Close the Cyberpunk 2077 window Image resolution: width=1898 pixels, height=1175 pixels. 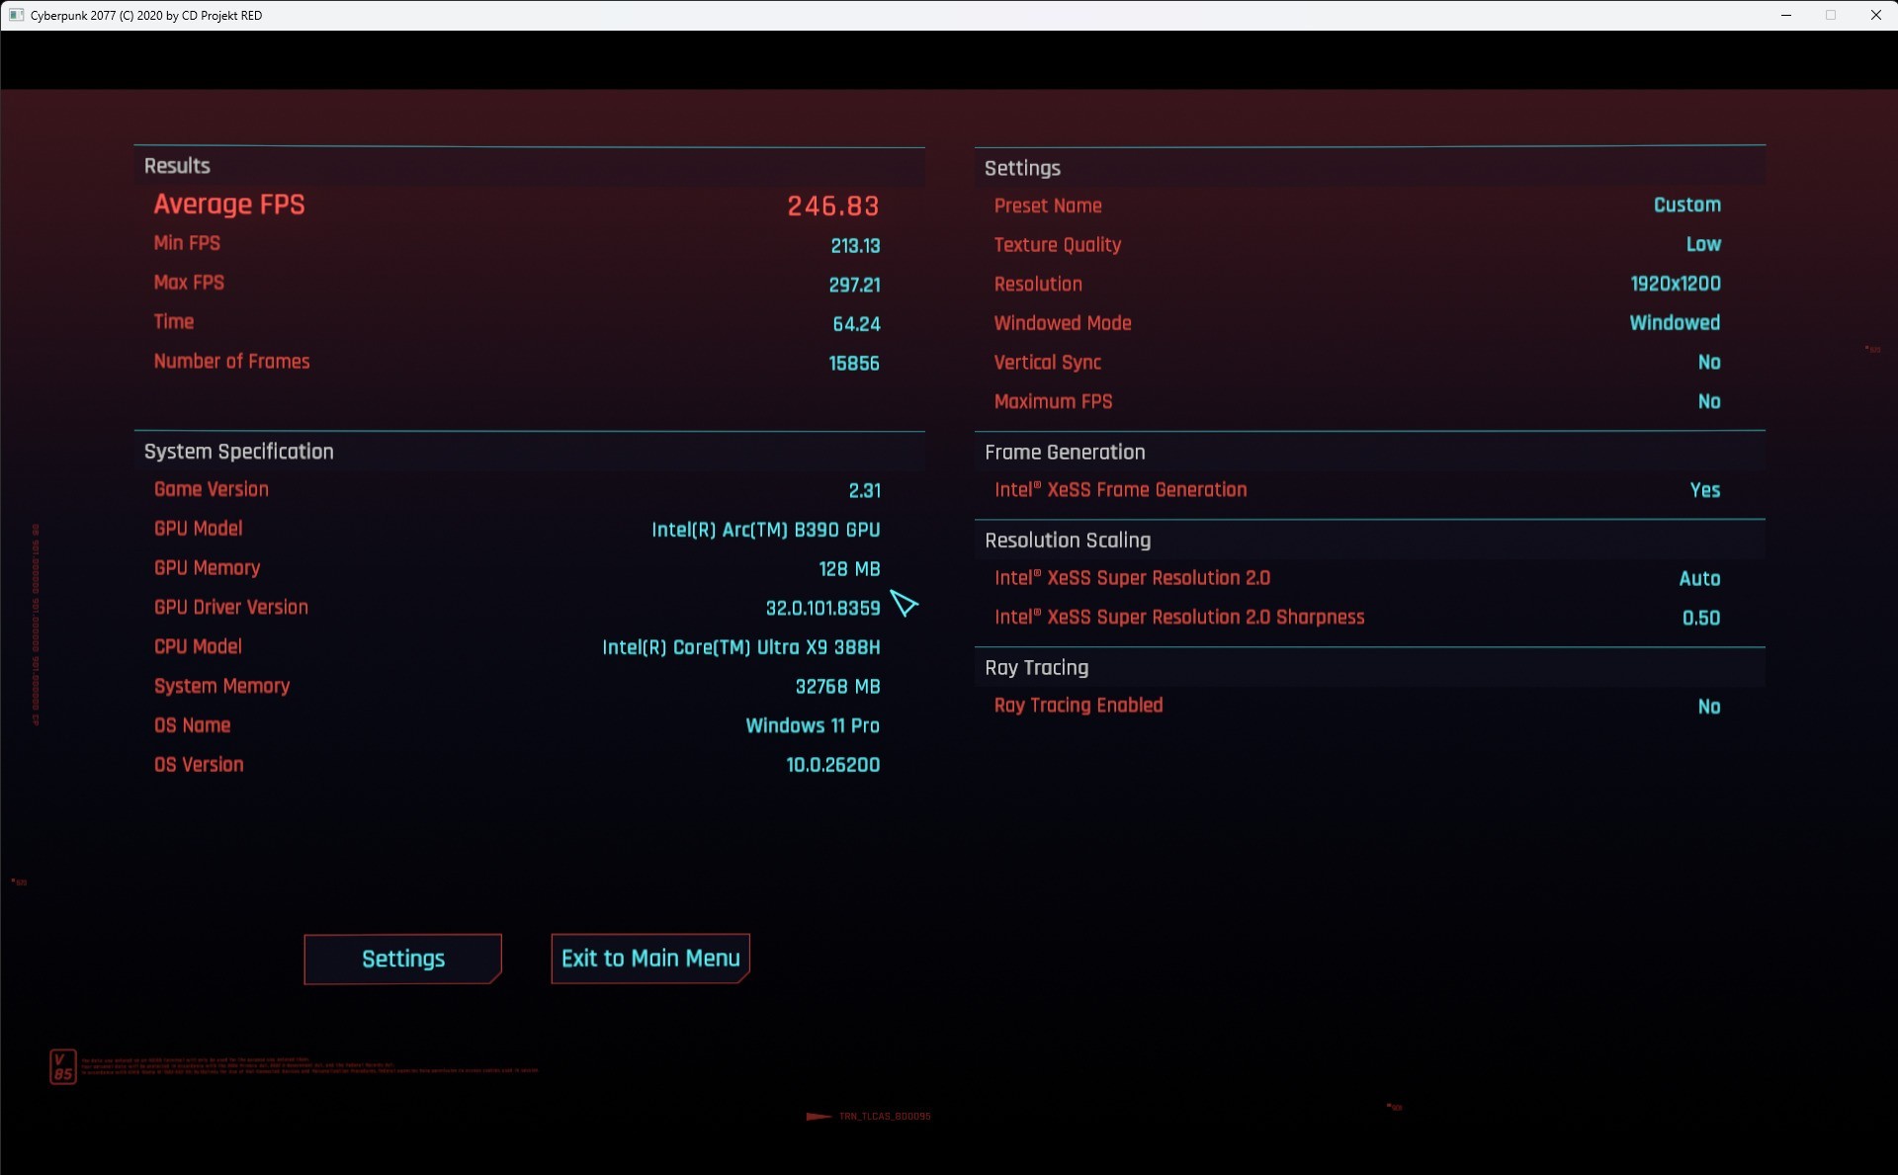click(1875, 15)
